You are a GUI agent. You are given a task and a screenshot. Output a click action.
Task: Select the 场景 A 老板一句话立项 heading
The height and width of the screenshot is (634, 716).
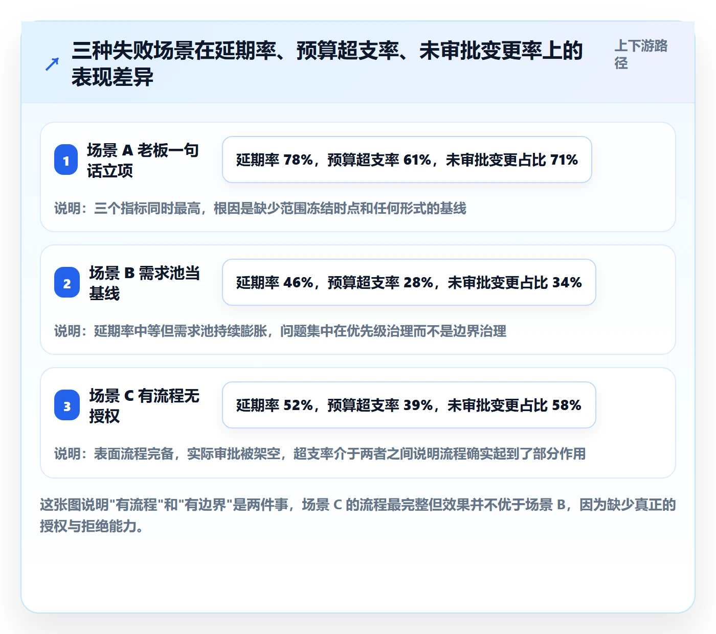[x=143, y=160]
